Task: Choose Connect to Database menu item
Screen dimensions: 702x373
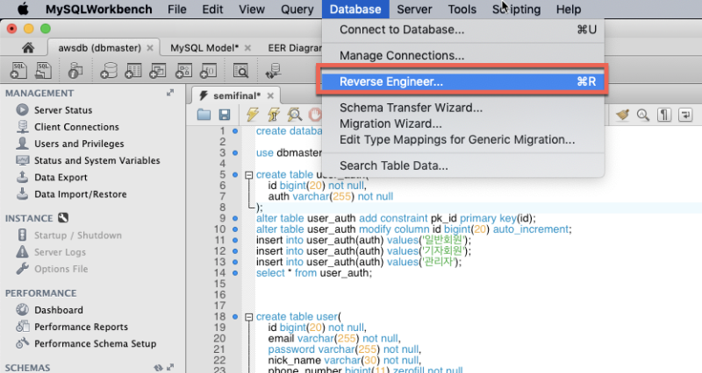Action: pos(463,30)
